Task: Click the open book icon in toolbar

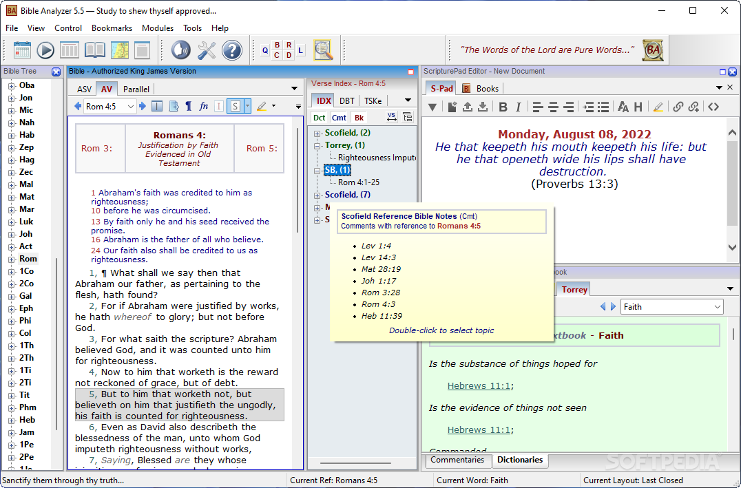Action: tap(94, 50)
